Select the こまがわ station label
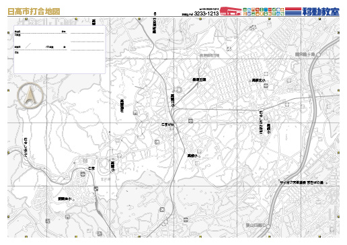The image size is (347, 245). 167,125
